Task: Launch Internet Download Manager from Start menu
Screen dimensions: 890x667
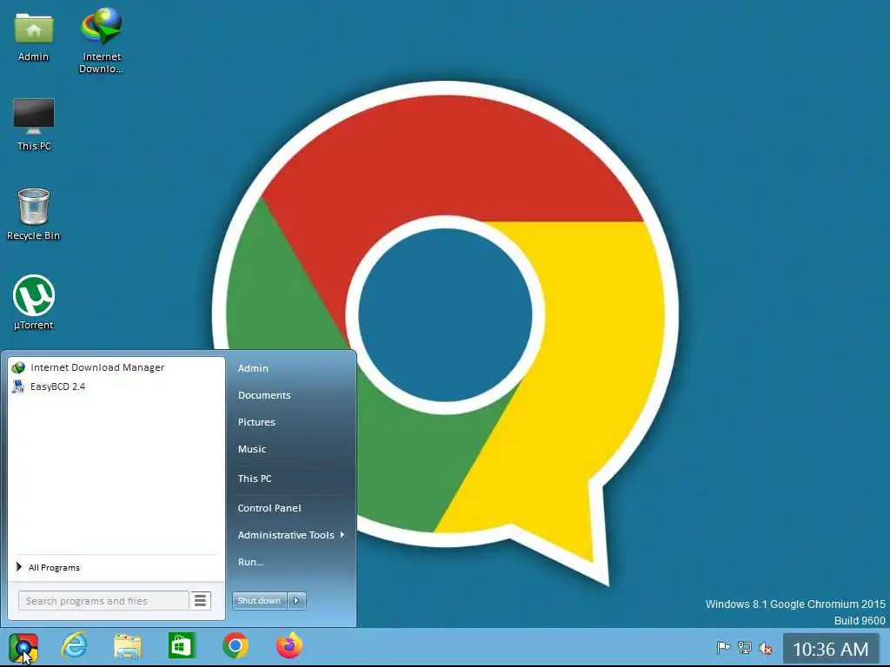Action: (x=116, y=367)
